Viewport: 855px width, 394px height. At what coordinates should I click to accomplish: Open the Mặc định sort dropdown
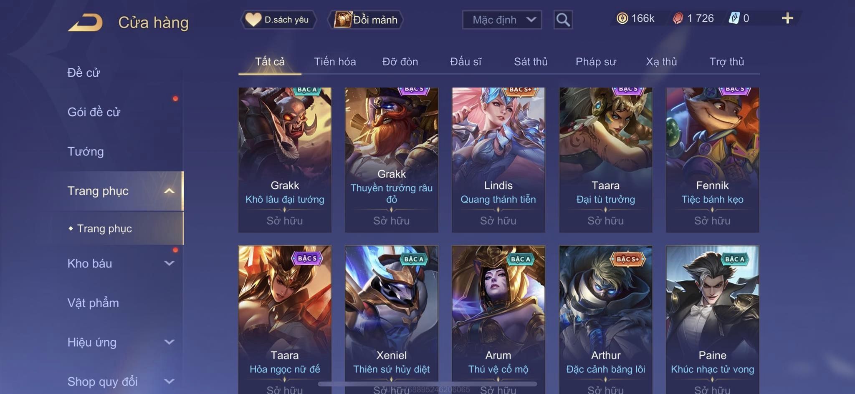point(502,20)
